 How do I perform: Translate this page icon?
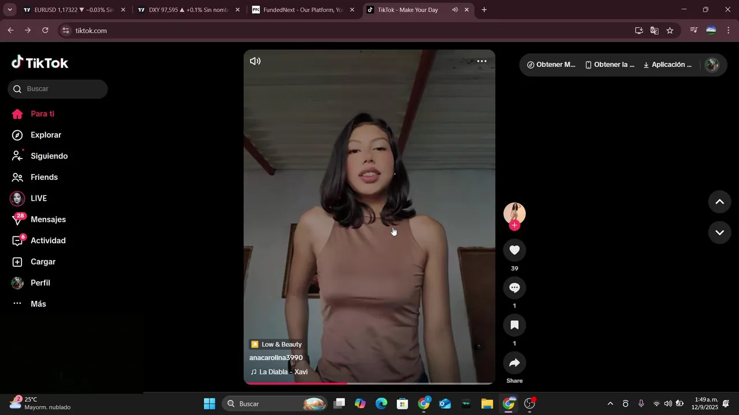click(654, 31)
